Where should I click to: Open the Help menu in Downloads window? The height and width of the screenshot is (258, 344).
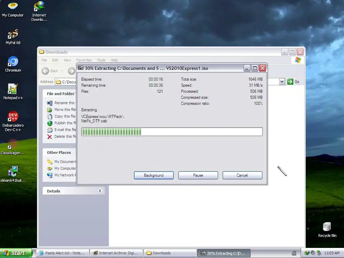click(114, 60)
